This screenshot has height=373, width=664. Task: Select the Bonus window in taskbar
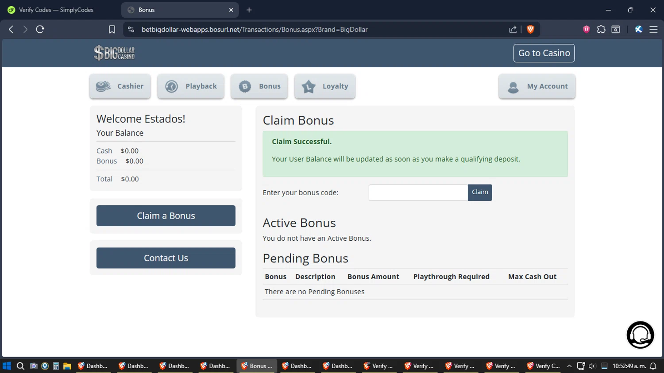(x=257, y=366)
